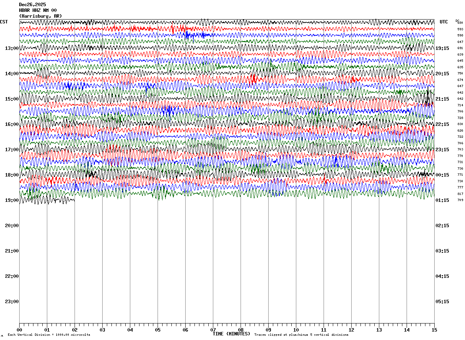Click minute tick label 15
Screen dimensions: 465x340
pyautogui.click(x=434, y=330)
